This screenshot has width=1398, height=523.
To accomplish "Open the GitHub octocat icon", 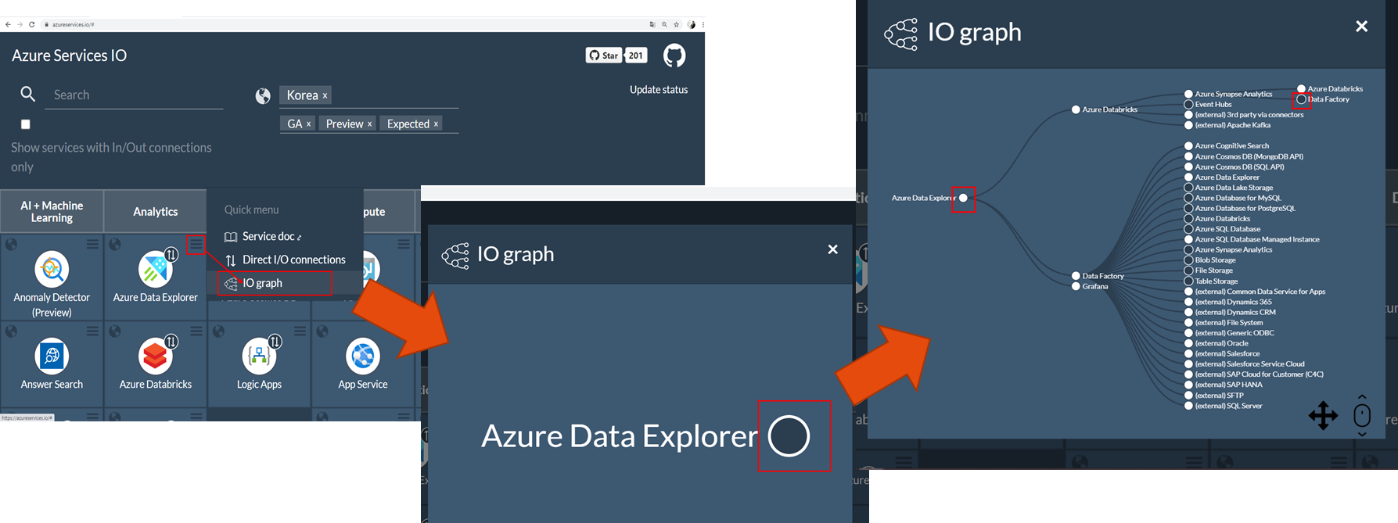I will pyautogui.click(x=674, y=56).
